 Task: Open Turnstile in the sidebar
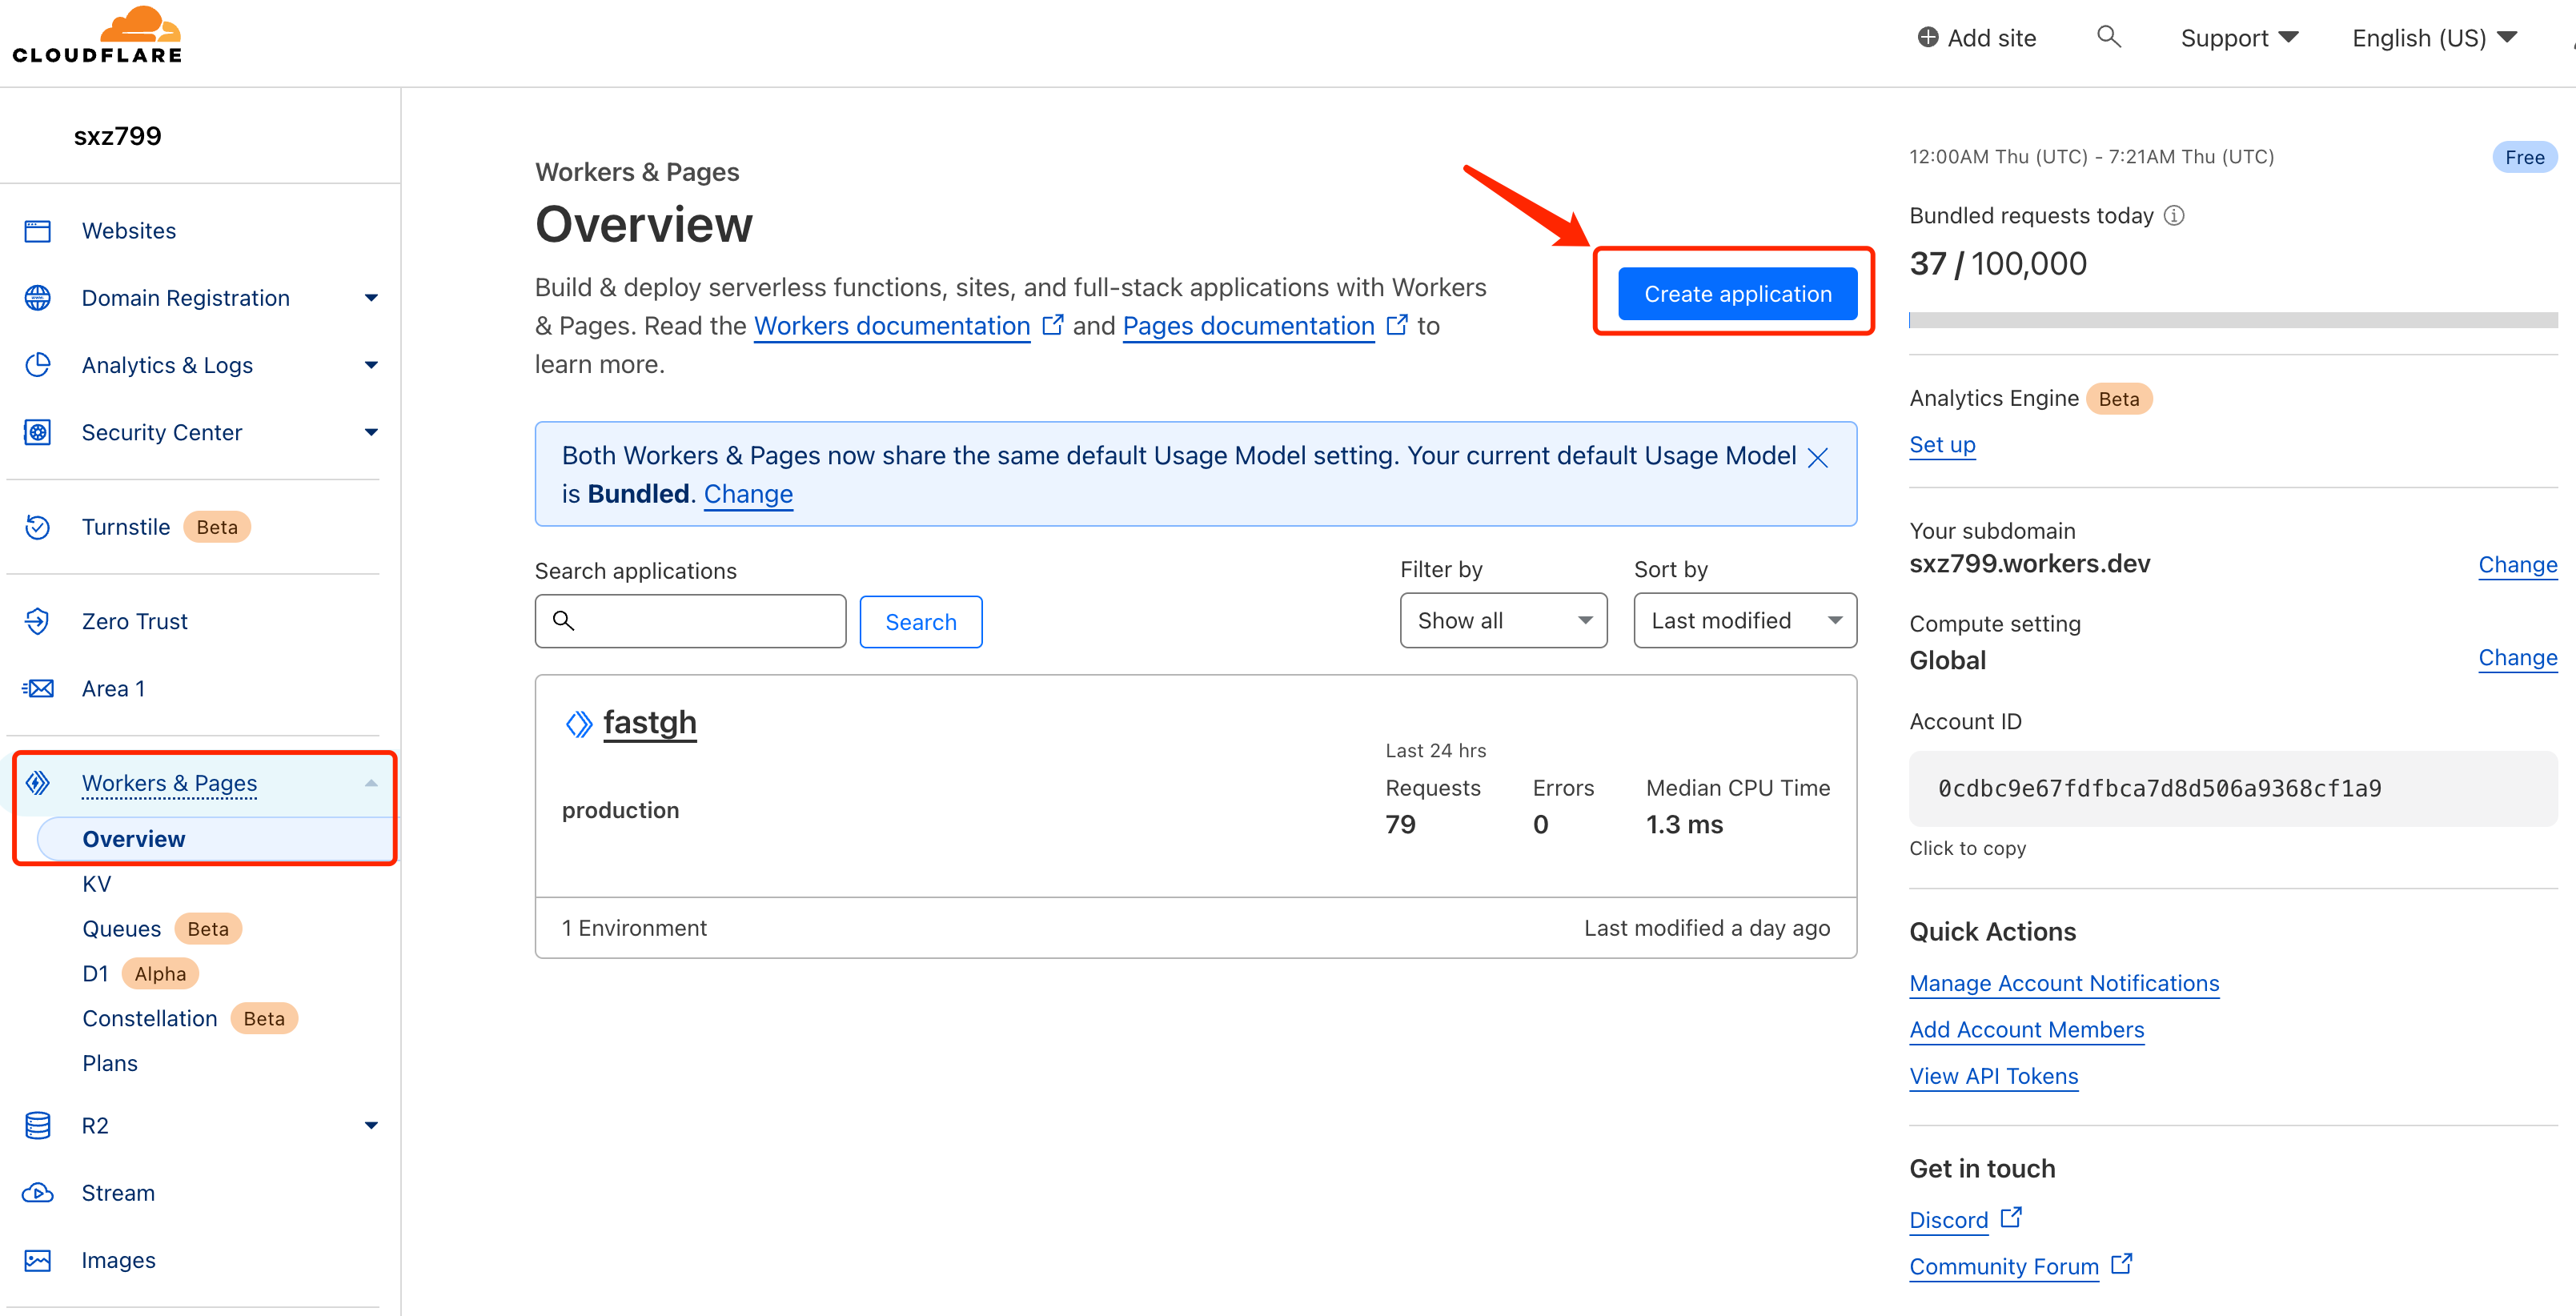tap(126, 527)
